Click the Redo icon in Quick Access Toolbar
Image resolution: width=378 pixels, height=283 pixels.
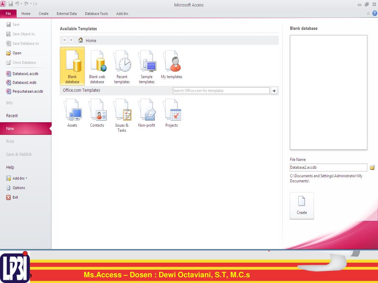[x=26, y=4]
